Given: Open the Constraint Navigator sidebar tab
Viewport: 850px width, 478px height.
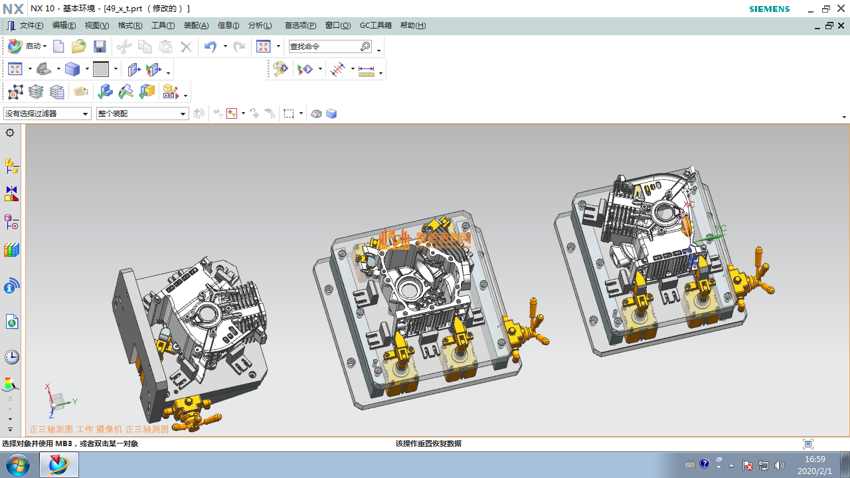Looking at the screenshot, I should [11, 193].
